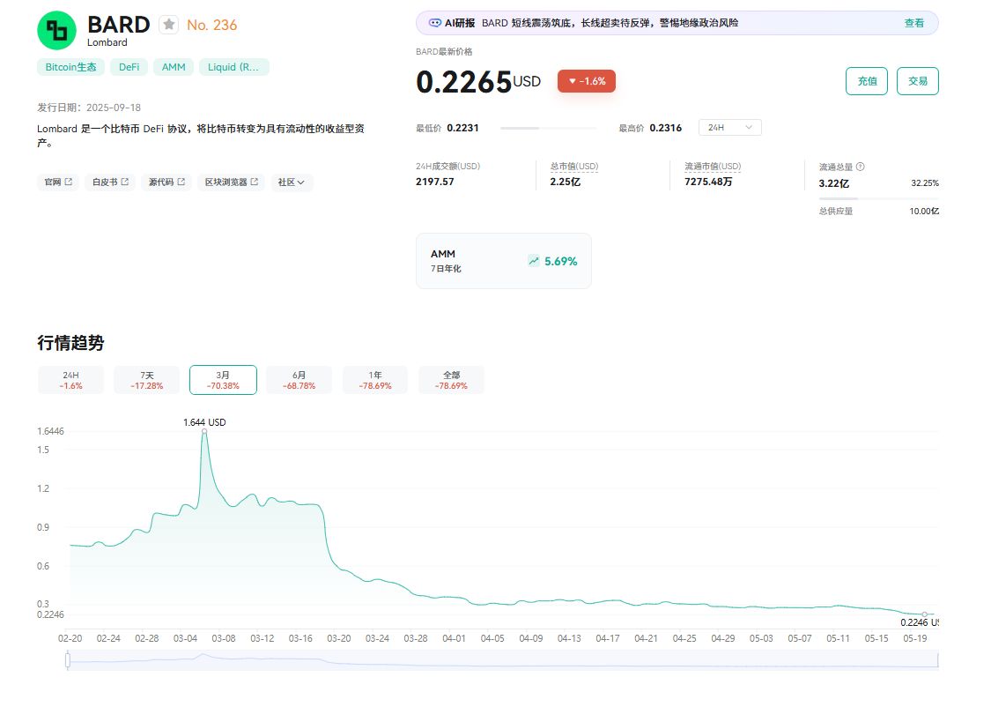
Task: Select the 7天 trend tab
Action: coord(146,380)
